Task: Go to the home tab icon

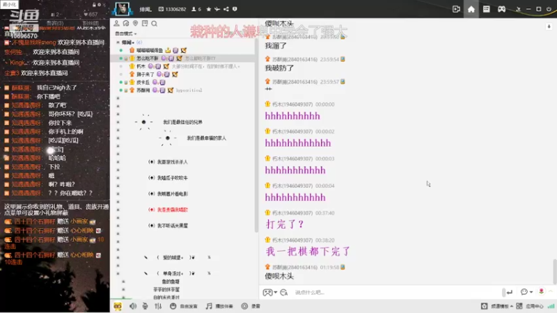Action: pyautogui.click(x=471, y=9)
